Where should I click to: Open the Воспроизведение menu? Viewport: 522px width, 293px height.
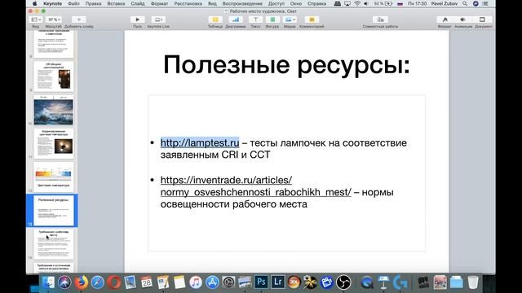click(242, 3)
